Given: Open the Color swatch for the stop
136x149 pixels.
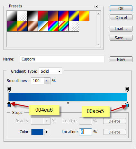Looking at the screenshot, I should tap(37, 132).
